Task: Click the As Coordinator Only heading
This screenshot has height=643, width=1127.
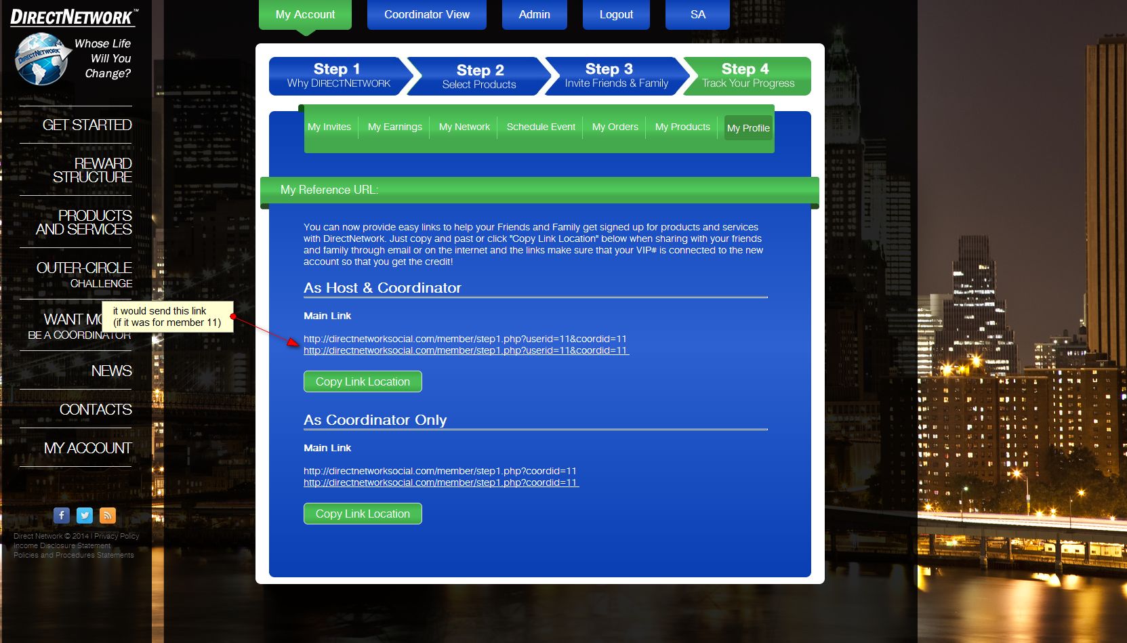Action: pos(375,420)
